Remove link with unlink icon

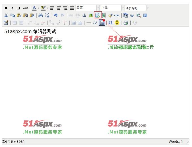coord(78,16)
